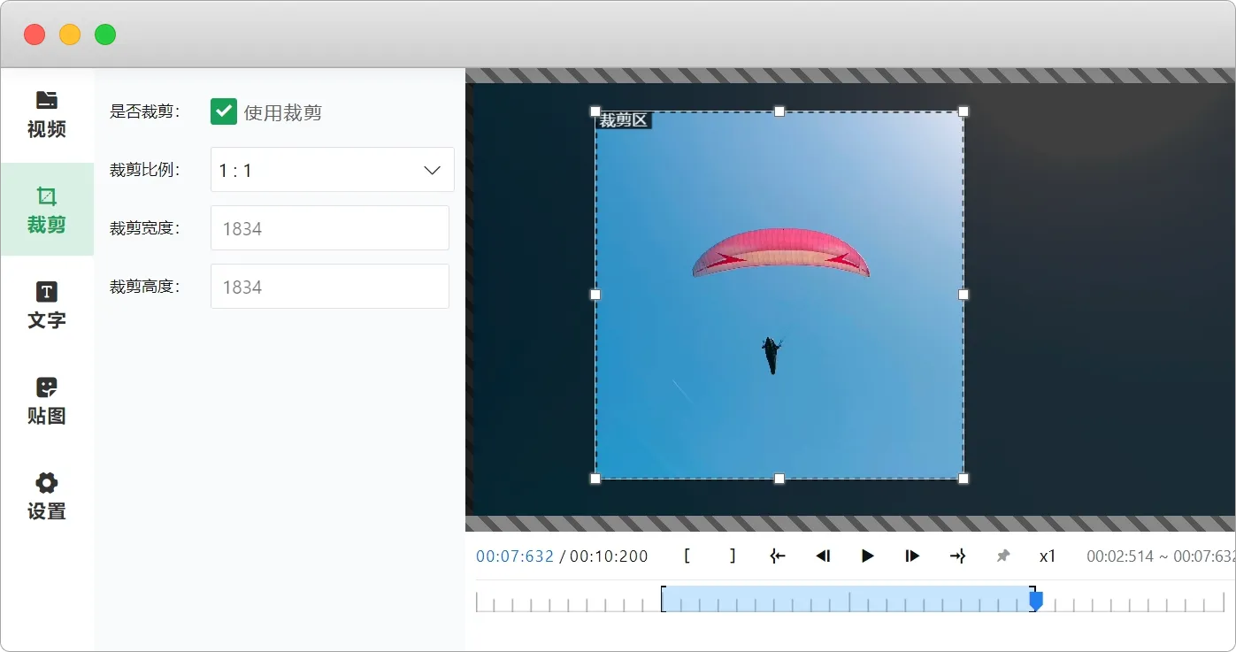This screenshot has width=1236, height=652.
Task: Uncheck the 使用裁剪 checkbox
Action: [224, 111]
